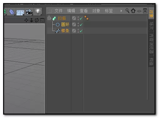Switch to the 内容浏览器 side tab
The width and height of the screenshot is (159, 118).
[x=151, y=44]
